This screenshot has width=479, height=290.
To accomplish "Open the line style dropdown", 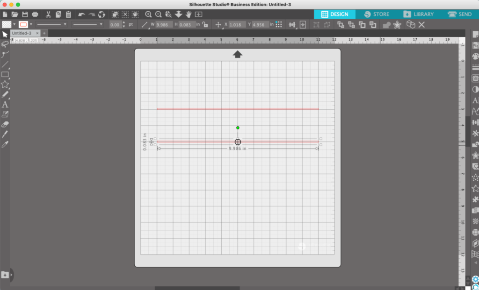I will 51,24.
